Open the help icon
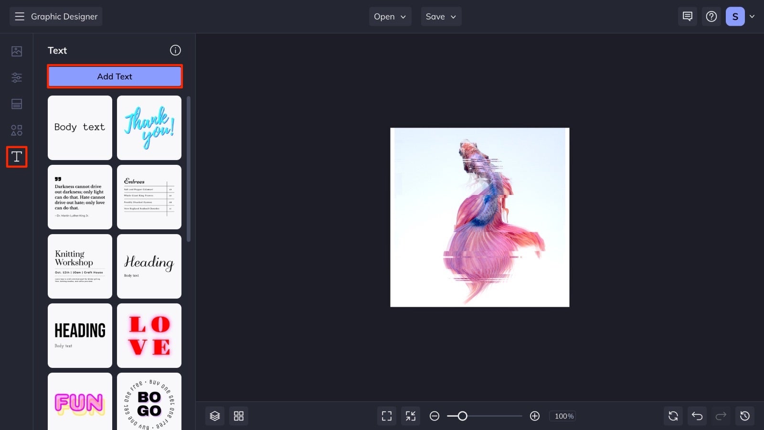Image resolution: width=764 pixels, height=430 pixels. pyautogui.click(x=711, y=16)
